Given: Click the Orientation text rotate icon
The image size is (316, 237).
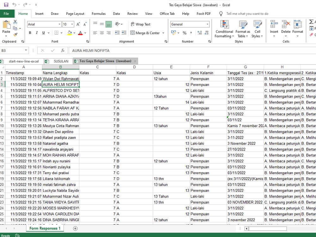Looking at the screenshot, I should click(118, 24).
